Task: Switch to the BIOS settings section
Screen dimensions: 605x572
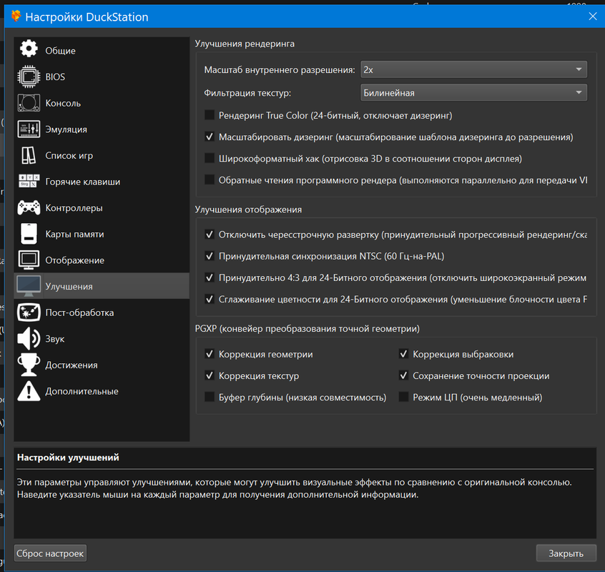Action: [x=102, y=77]
